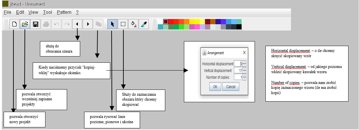Image resolution: width=359 pixels, height=130 pixels.
Task: Choose the dashed rectangle selection tool
Action: pos(123,24)
